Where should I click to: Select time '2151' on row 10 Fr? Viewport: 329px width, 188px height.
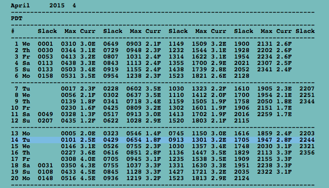265,108
